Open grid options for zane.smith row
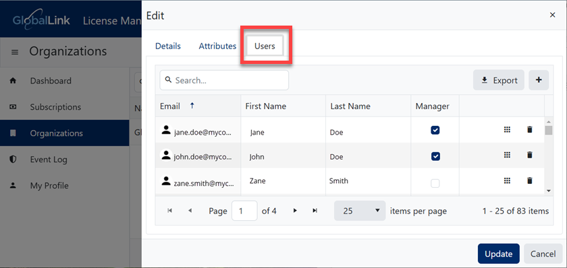This screenshot has width=567, height=268. [x=507, y=180]
